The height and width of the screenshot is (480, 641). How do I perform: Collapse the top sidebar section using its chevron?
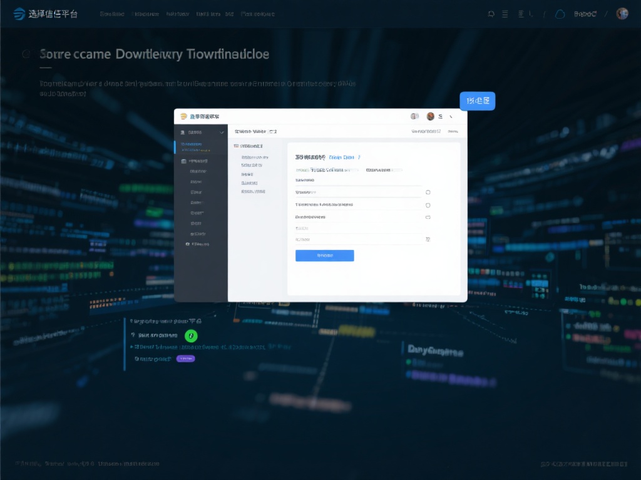point(221,132)
